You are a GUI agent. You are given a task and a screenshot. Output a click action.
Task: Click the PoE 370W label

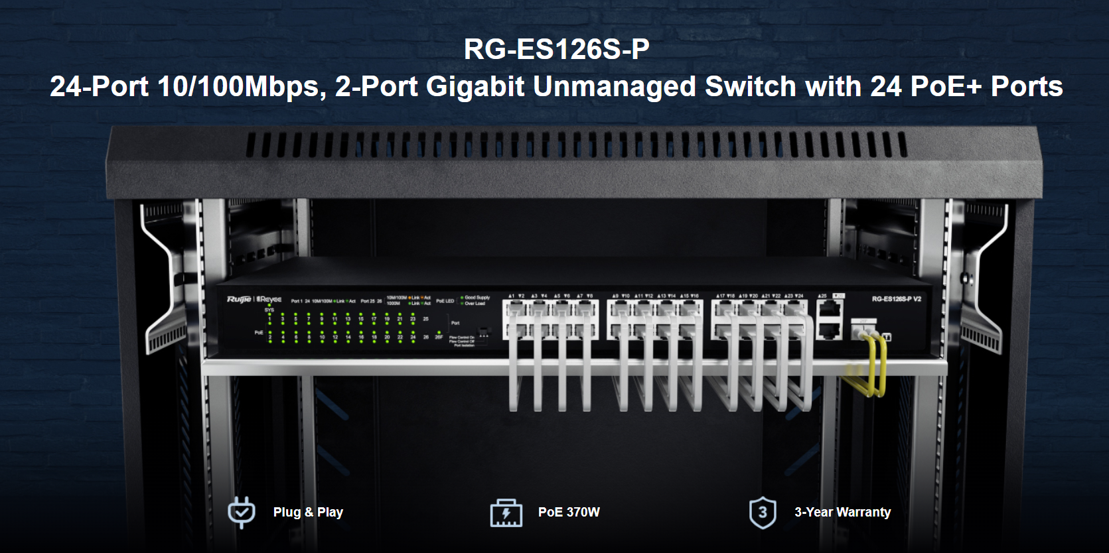pos(569,512)
